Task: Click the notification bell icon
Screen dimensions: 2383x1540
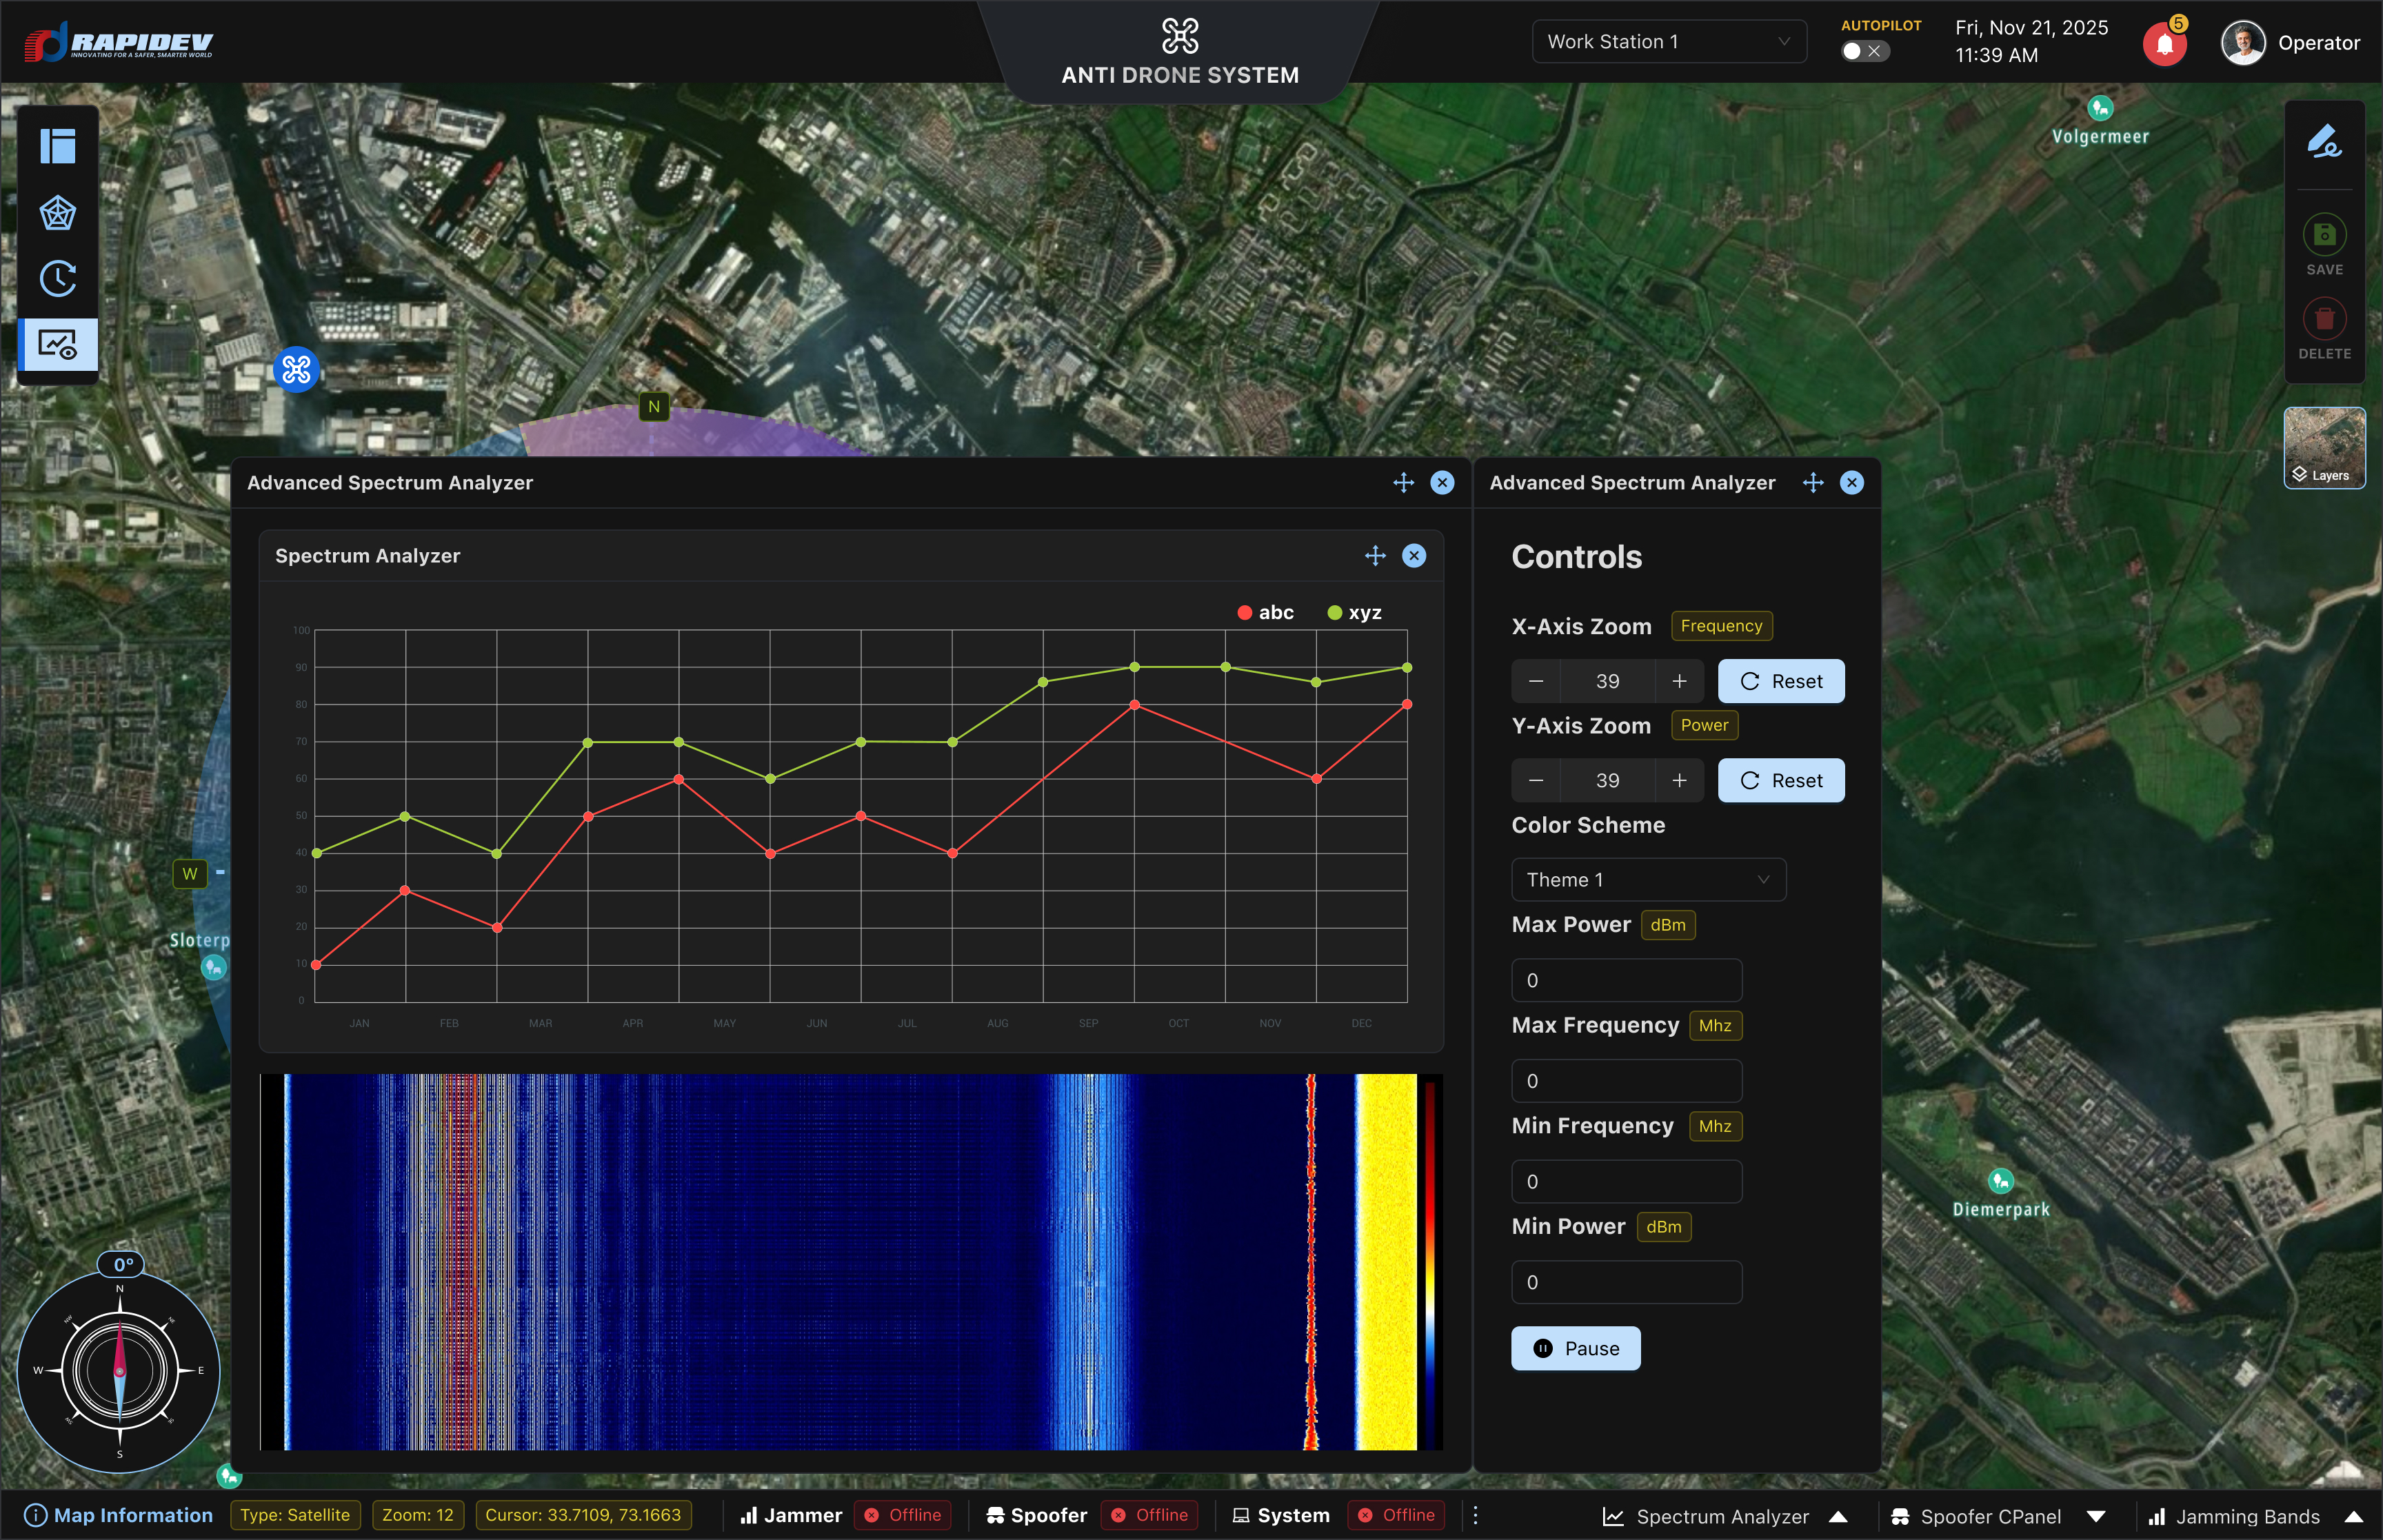Action: (2164, 43)
